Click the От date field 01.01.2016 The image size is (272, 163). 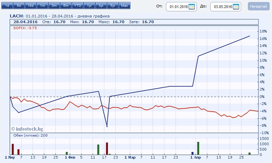tap(182, 7)
